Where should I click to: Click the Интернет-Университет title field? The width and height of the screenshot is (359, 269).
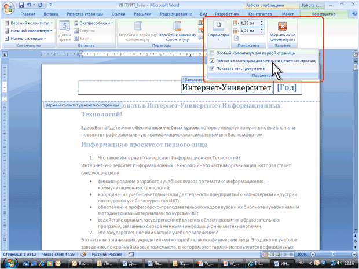click(x=226, y=87)
